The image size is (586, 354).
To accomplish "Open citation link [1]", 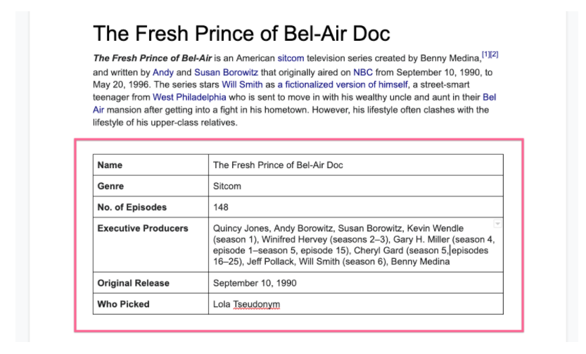I will pos(485,55).
